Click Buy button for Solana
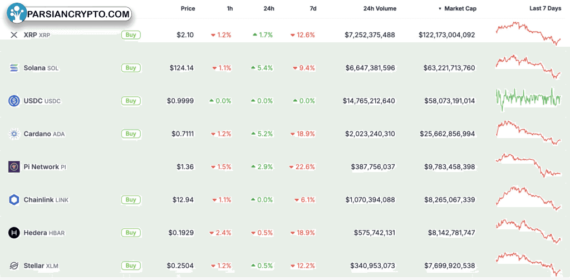 pos(131,68)
